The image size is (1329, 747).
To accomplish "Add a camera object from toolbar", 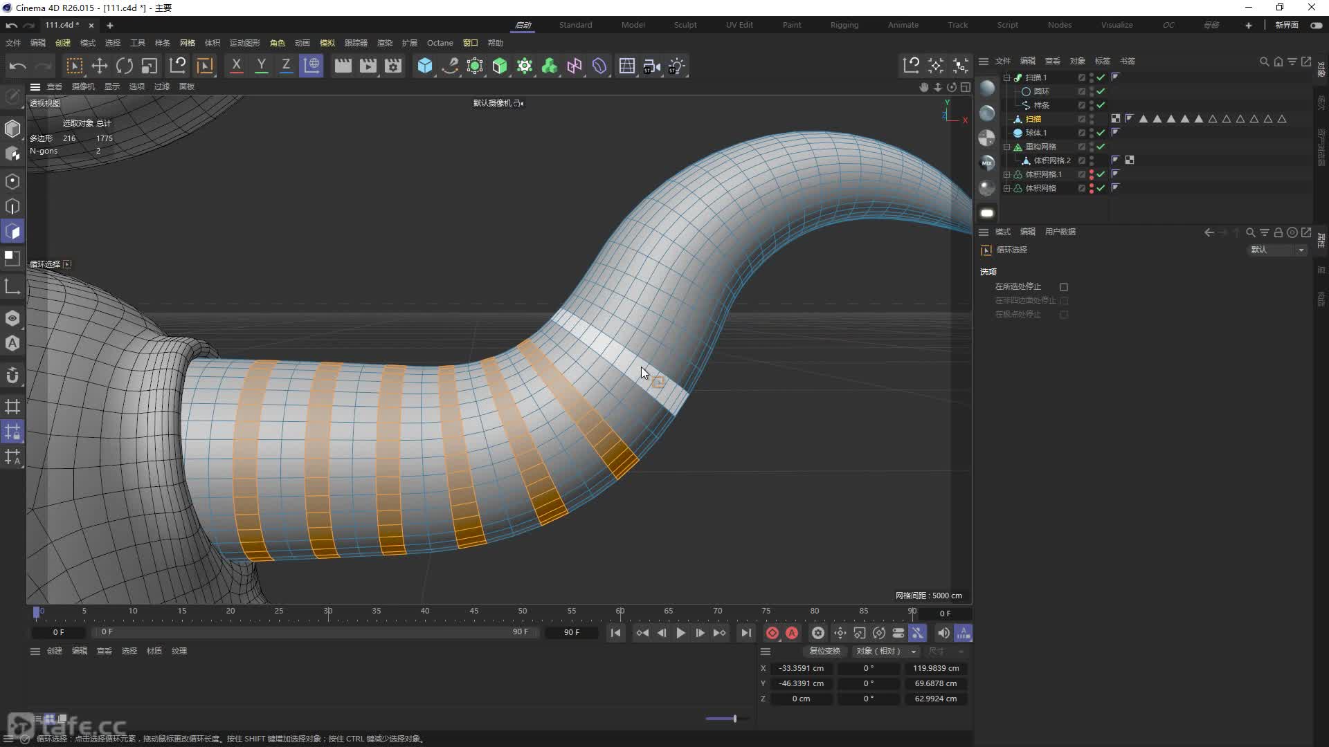I will pos(652,66).
